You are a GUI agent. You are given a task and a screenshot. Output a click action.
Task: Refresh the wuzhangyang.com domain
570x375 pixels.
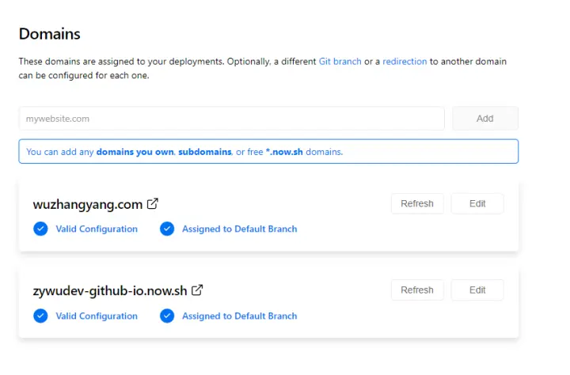(x=417, y=203)
